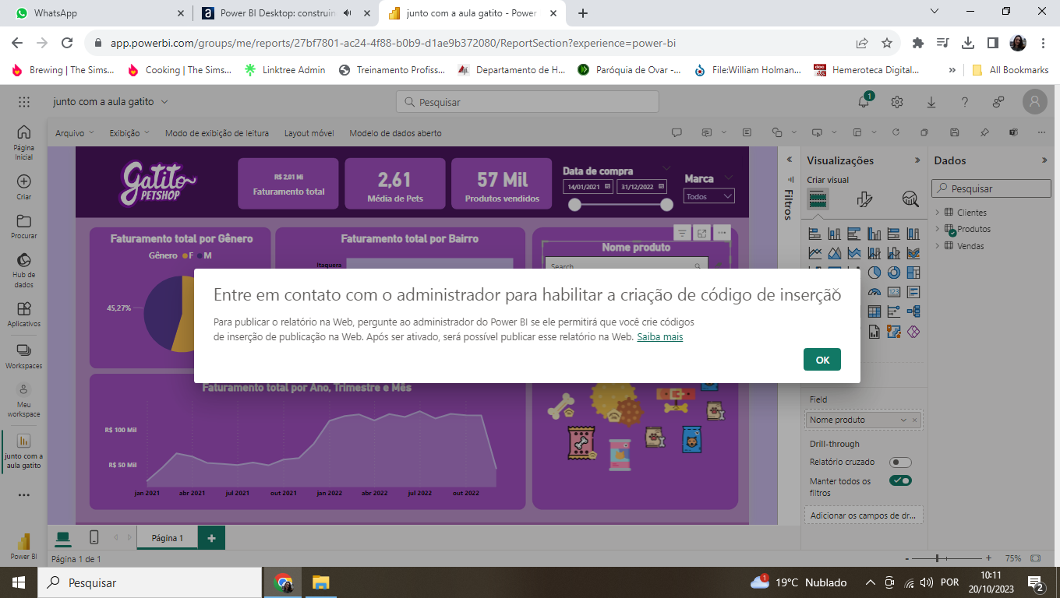The height and width of the screenshot is (598, 1060).
Task: Choose the gauge visual
Action: tap(874, 292)
